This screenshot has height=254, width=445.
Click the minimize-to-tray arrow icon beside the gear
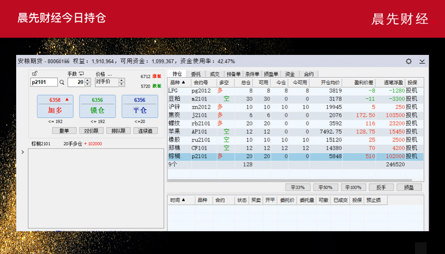point(422,62)
